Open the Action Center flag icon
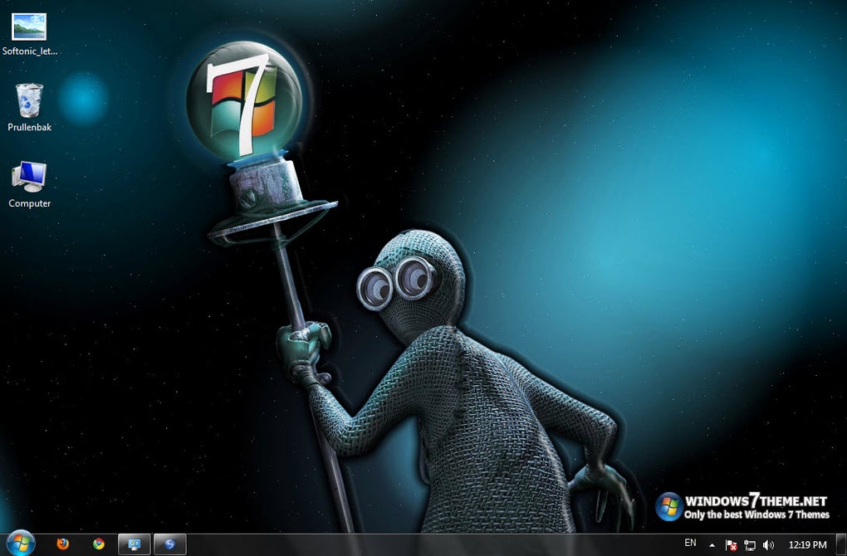847x556 pixels. click(x=731, y=545)
